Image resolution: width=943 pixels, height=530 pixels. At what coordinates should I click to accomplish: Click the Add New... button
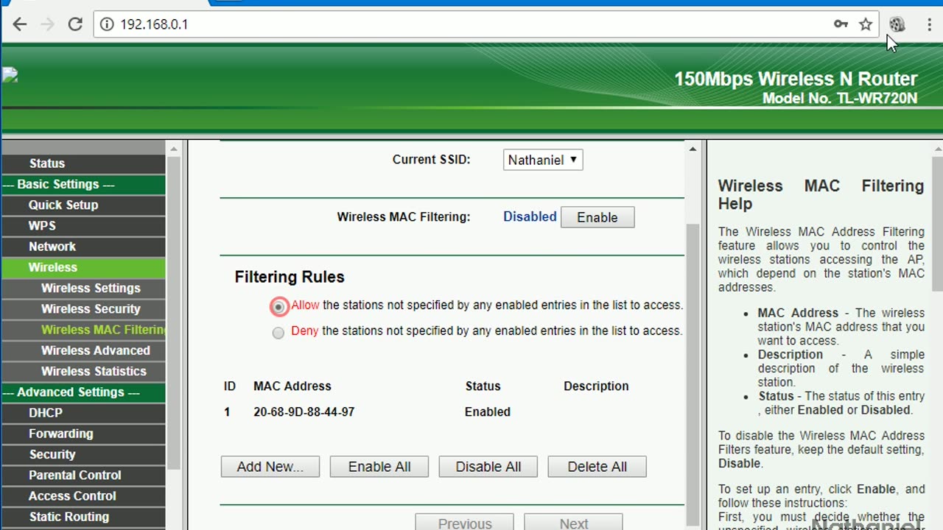pyautogui.click(x=270, y=467)
